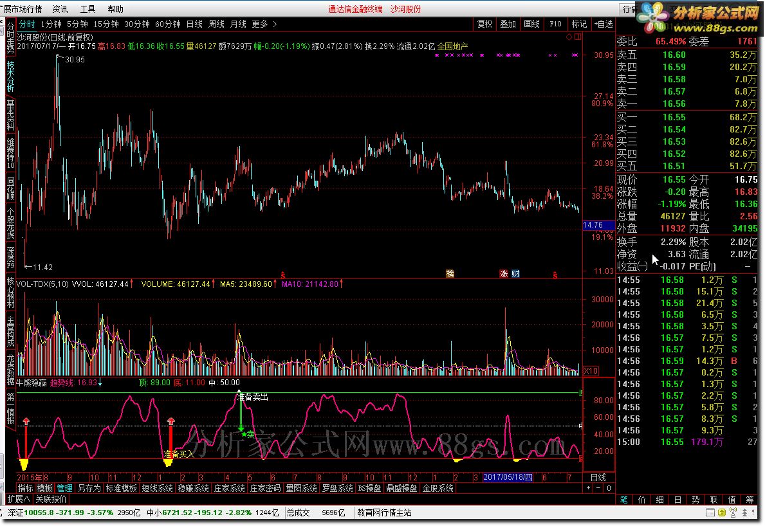Open 分时走势 sidebar tab
Viewport: 765px width, 526px height.
[x=11, y=39]
